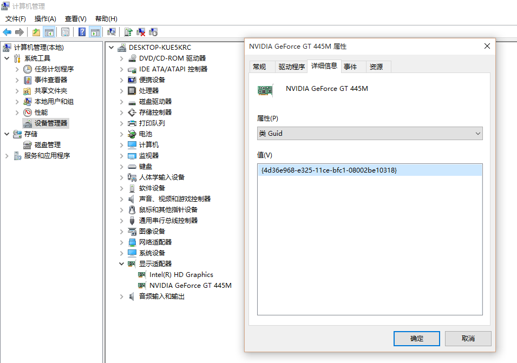Open the 属性 dropdown showing 类 Guid
517x363 pixels.
click(370, 134)
